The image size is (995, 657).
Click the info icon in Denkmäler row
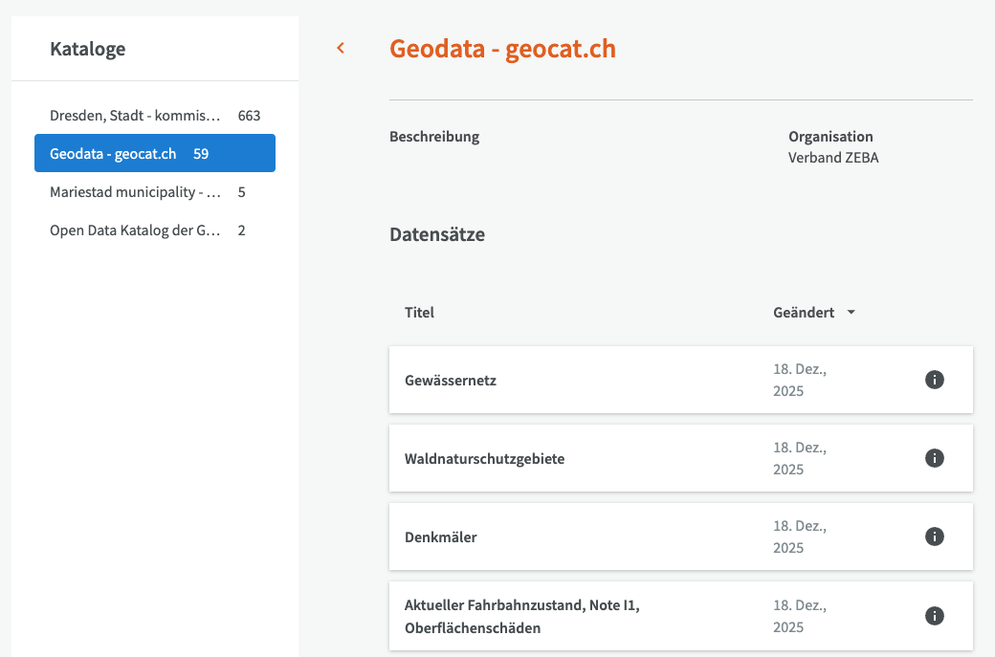[935, 537]
